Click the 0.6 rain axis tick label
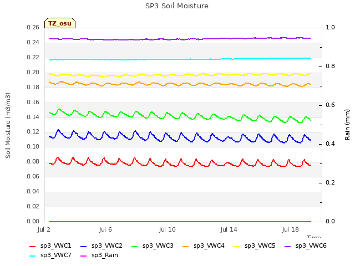The image size is (355, 266). point(330,105)
